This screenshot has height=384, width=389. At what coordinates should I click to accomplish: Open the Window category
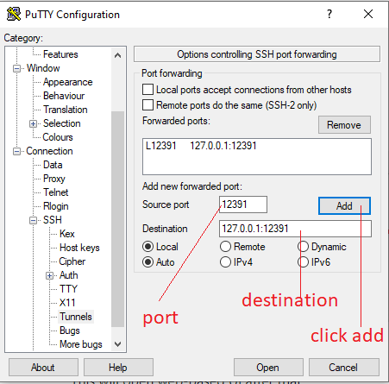[43, 68]
